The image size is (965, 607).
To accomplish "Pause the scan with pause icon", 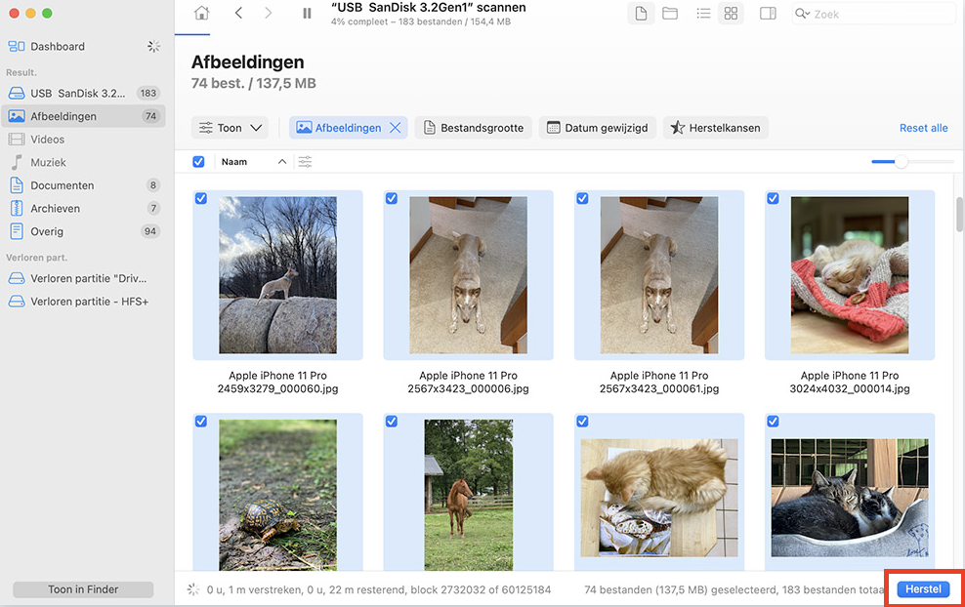I will (x=308, y=14).
